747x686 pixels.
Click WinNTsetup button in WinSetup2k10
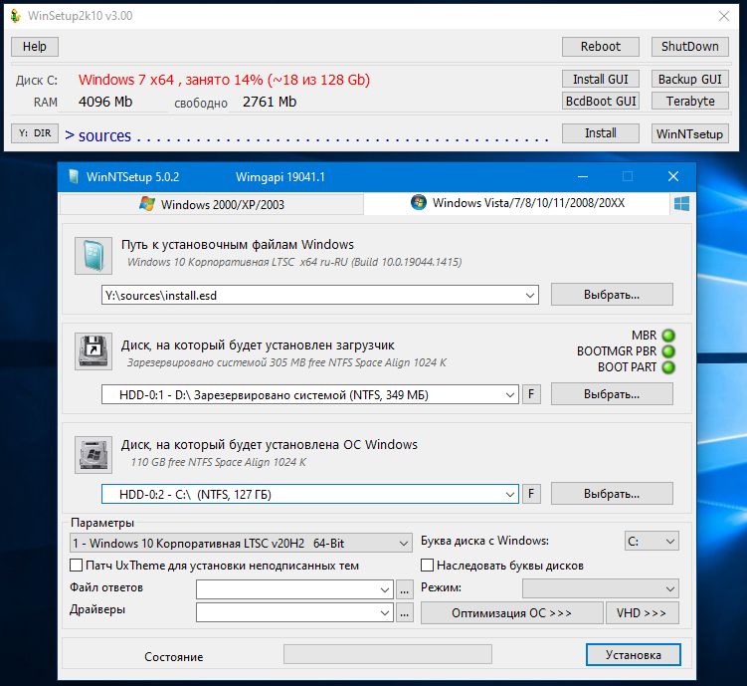click(x=690, y=134)
